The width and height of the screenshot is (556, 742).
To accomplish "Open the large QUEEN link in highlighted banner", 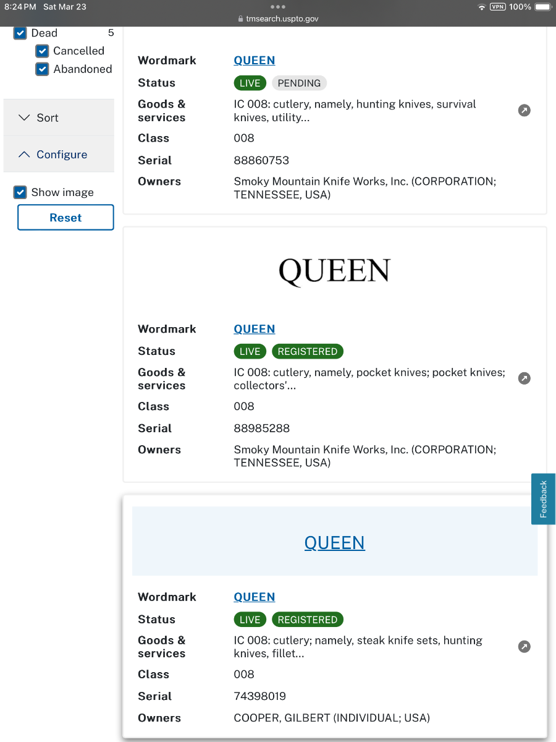I will [335, 542].
